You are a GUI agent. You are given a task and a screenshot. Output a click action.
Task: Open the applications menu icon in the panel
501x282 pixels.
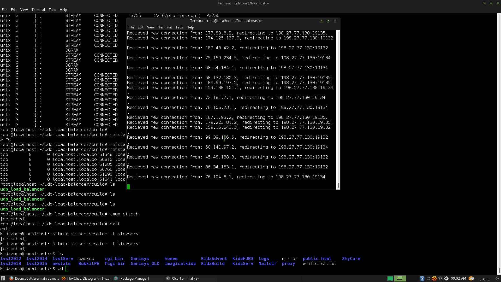click(x=3, y=278)
